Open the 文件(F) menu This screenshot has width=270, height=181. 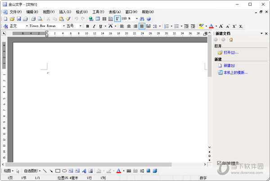click(x=15, y=12)
